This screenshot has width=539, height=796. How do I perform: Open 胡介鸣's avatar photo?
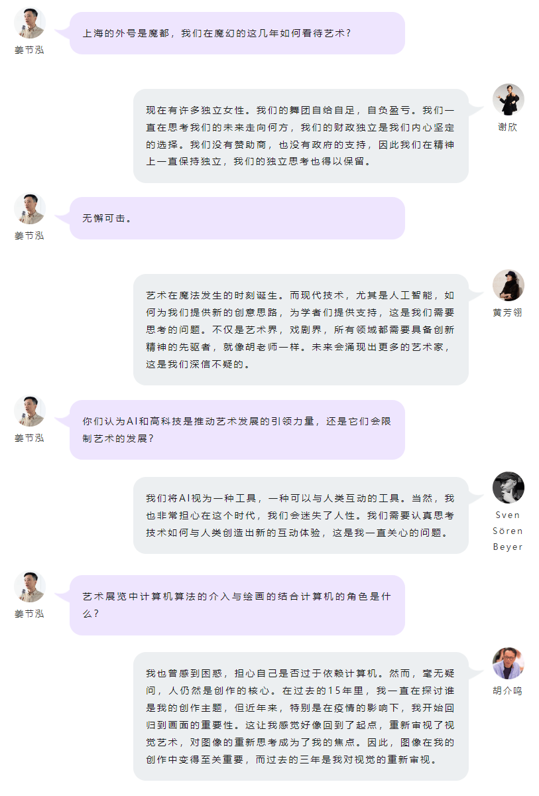tap(508, 663)
